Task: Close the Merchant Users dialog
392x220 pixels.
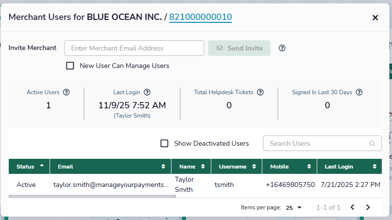Action: (375, 17)
